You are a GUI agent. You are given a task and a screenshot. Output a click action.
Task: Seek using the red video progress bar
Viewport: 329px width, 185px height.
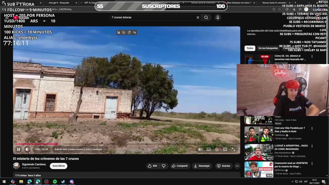tap(127, 144)
